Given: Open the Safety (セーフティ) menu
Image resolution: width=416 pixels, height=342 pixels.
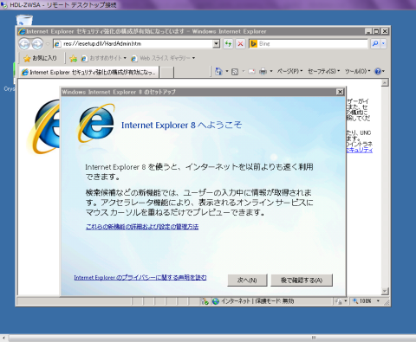Looking at the screenshot, I should tap(323, 71).
